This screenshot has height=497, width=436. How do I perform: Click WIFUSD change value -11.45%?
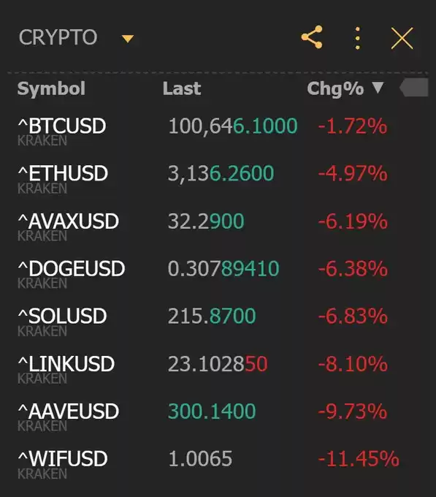pos(359,459)
